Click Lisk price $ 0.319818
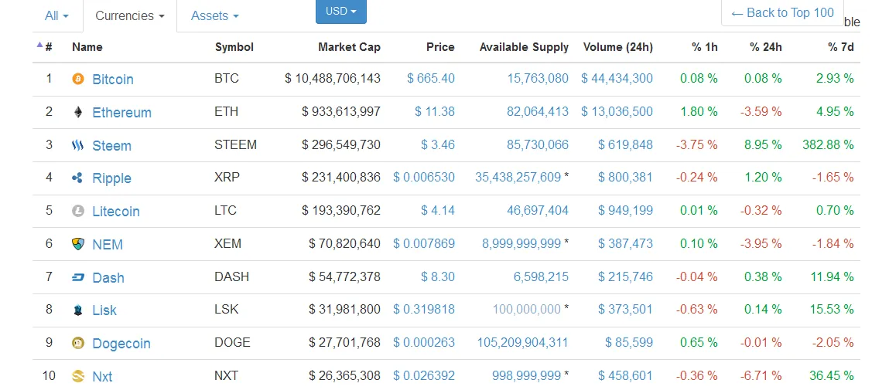Screen dimensions: 889x390 tap(424, 309)
